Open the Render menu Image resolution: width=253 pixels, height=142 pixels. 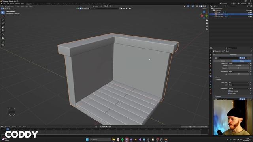pos(12,4)
